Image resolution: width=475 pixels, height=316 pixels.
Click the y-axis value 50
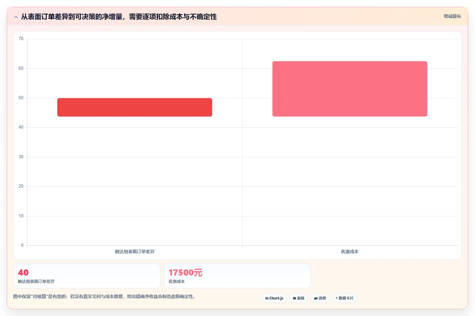[21, 98]
